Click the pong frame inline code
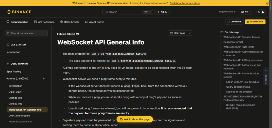Viewport: 272px width, 128px height. 132,86
